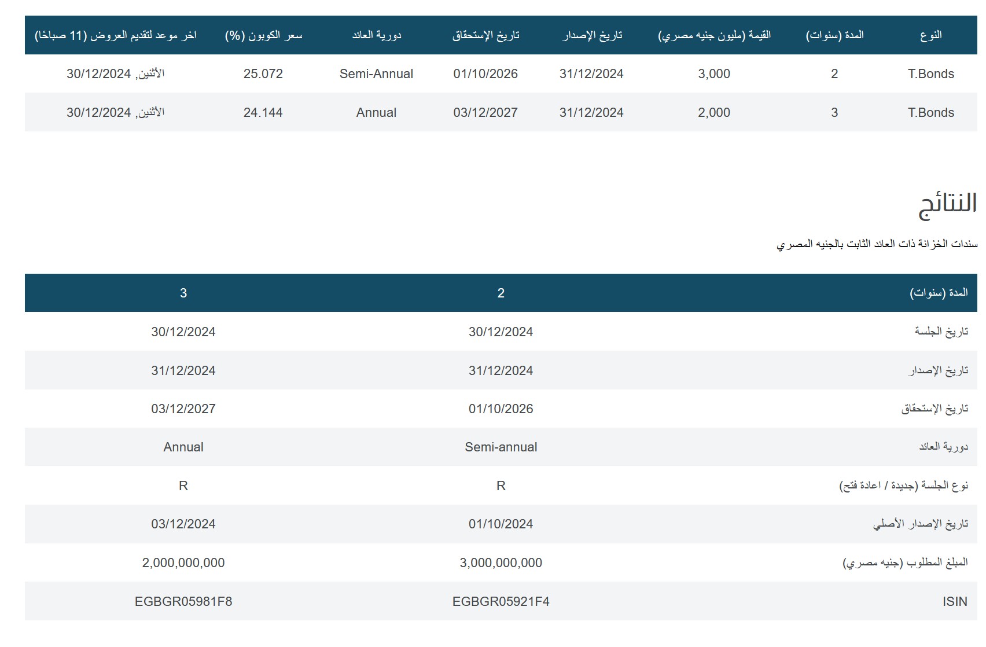Click the تاريخ الجلسة row label
This screenshot has width=986, height=647.
941,332
